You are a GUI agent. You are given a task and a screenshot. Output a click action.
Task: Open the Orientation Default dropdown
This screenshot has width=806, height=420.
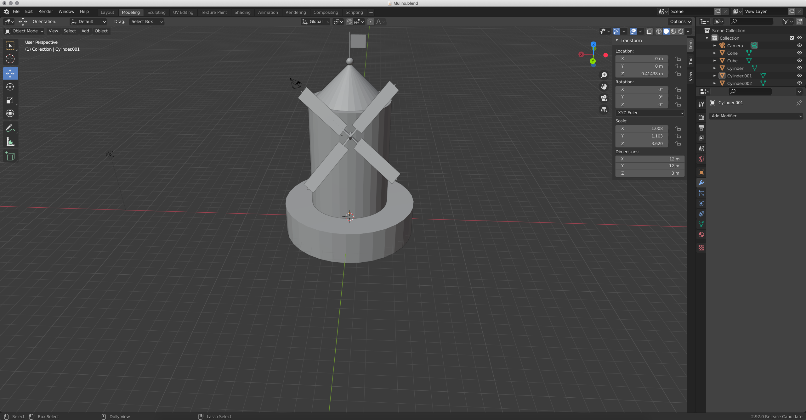tap(88, 22)
